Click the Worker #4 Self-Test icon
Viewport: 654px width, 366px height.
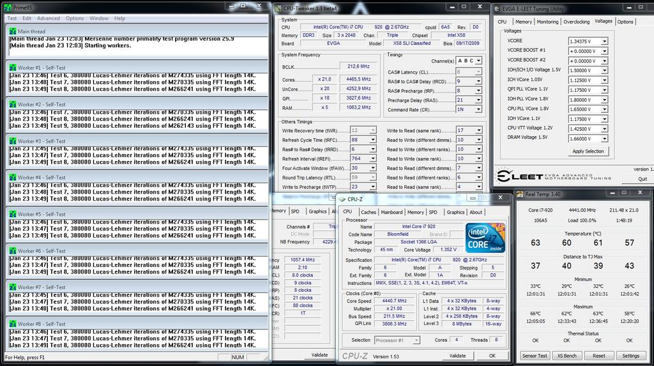[x=12, y=178]
